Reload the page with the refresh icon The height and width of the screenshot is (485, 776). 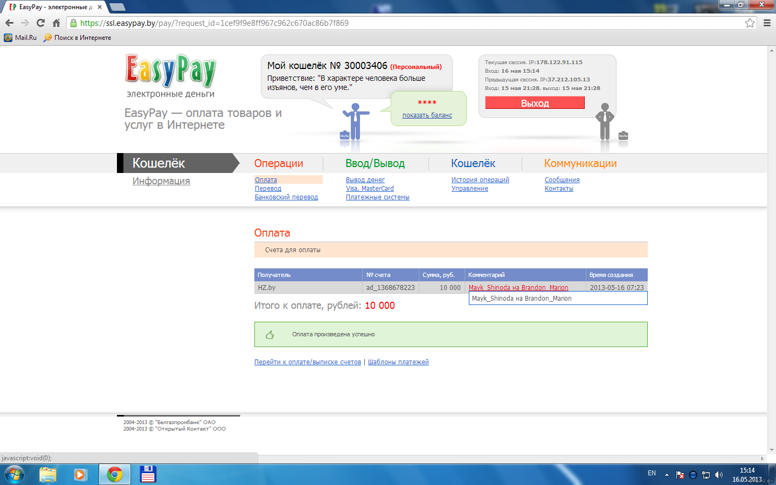40,23
